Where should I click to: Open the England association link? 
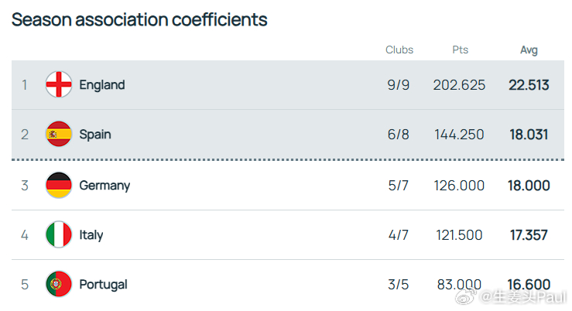102,84
